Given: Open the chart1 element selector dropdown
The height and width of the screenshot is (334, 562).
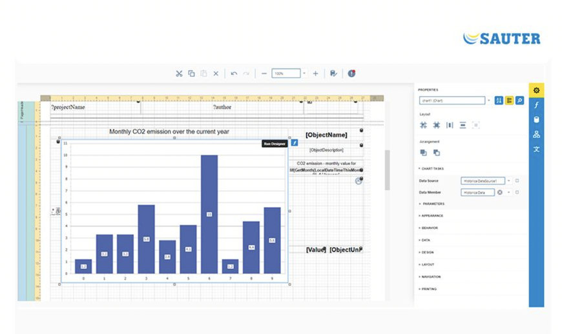Looking at the screenshot, I should (x=488, y=101).
